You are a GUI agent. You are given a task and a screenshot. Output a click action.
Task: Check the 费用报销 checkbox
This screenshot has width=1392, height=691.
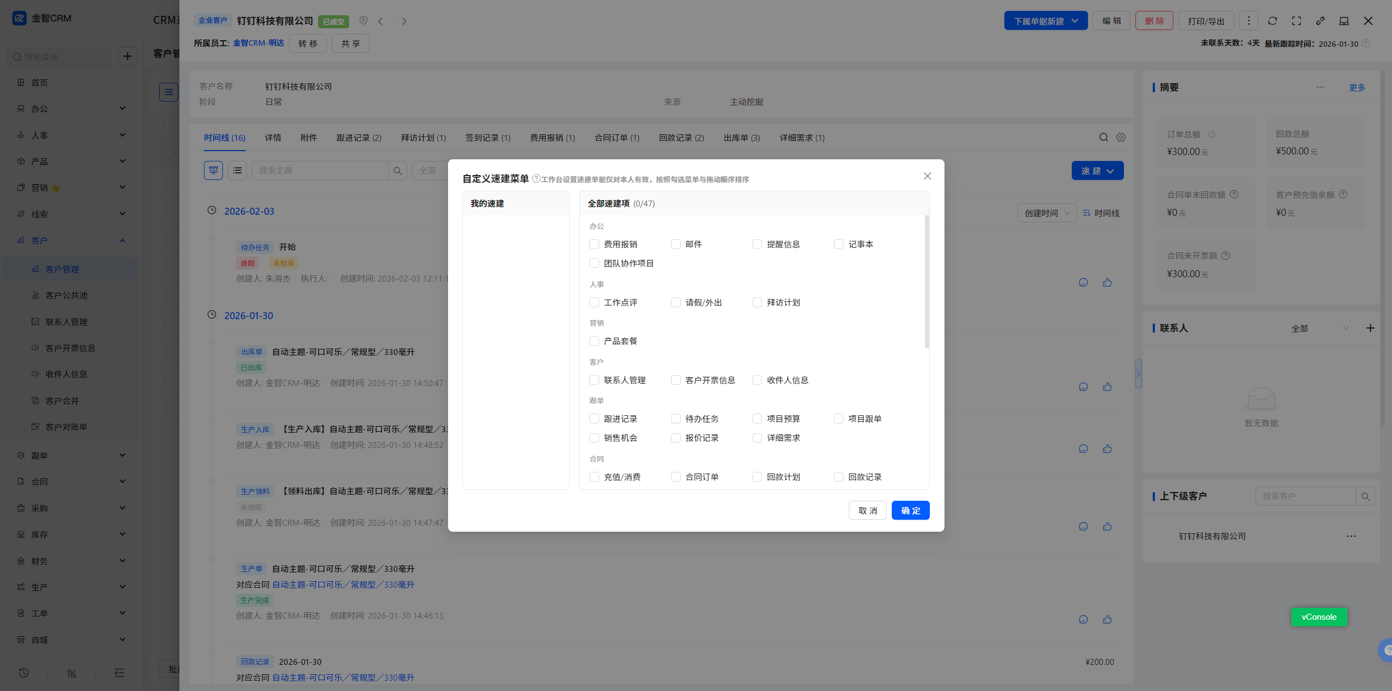coord(594,244)
